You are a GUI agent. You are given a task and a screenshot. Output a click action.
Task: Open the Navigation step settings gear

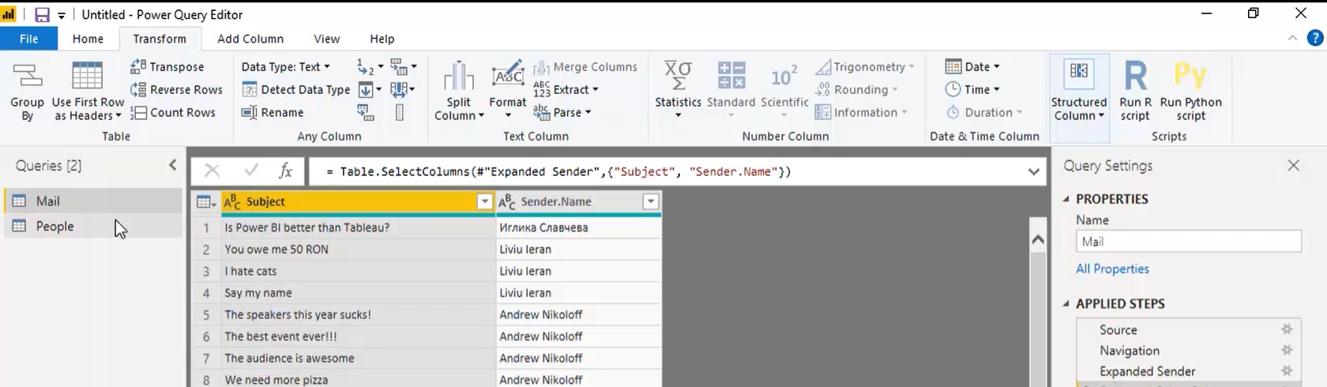(x=1287, y=350)
